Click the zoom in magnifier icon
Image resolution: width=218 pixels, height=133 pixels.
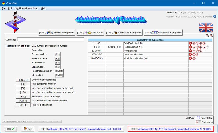211,36
